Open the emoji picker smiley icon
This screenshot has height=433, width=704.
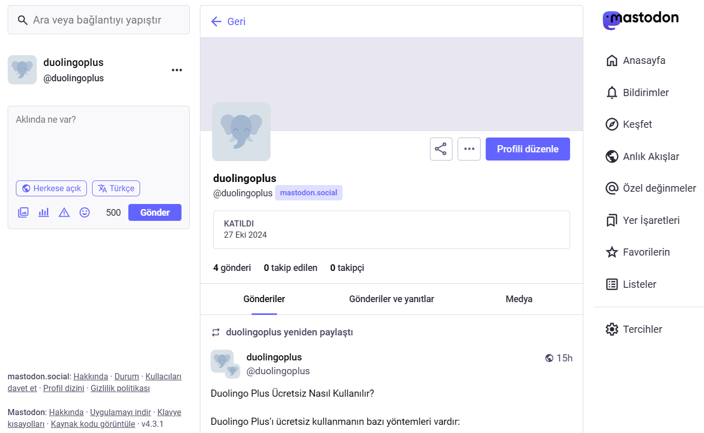(84, 212)
